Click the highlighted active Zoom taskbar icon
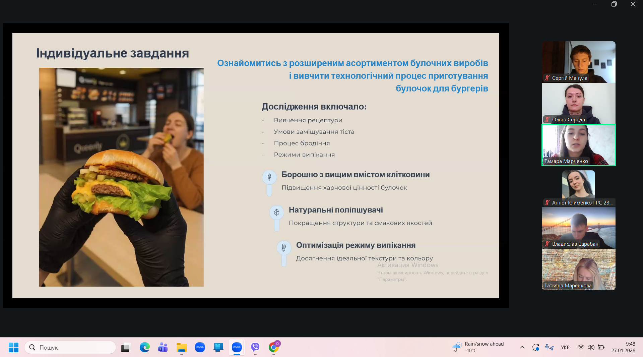The image size is (643, 357). tap(237, 347)
